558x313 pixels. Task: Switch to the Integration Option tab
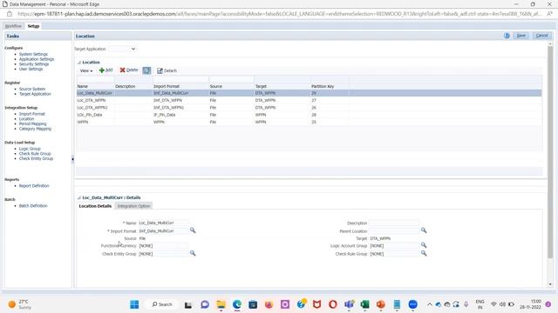click(133, 206)
